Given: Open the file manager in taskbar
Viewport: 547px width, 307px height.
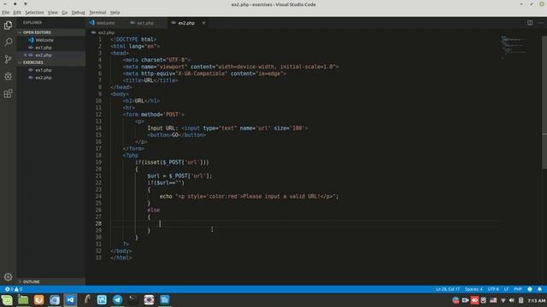Looking at the screenshot, I should coord(23,299).
